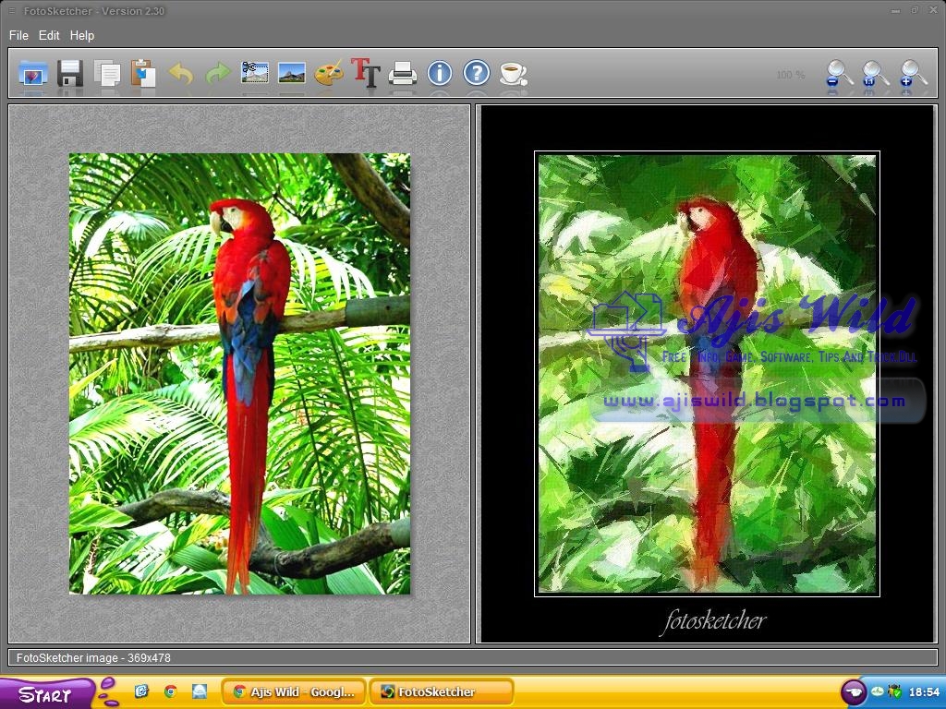Click the status bar image size text
Screen dimensions: 946x709
pyautogui.click(x=93, y=658)
